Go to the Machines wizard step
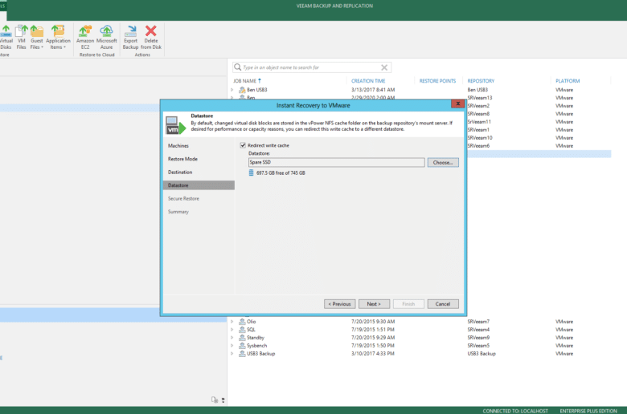The width and height of the screenshot is (627, 414). click(178, 146)
